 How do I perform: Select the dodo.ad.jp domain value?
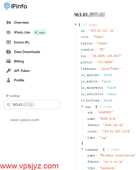coord(113,125)
